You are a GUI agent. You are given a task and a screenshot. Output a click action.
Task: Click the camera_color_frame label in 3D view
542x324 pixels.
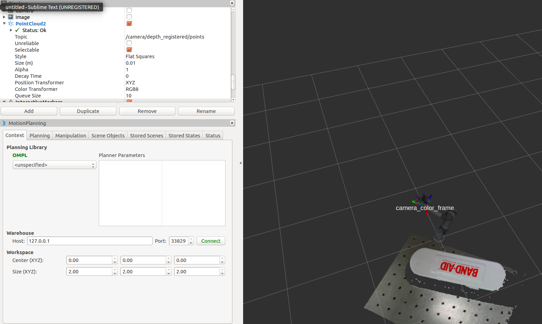[x=425, y=208]
